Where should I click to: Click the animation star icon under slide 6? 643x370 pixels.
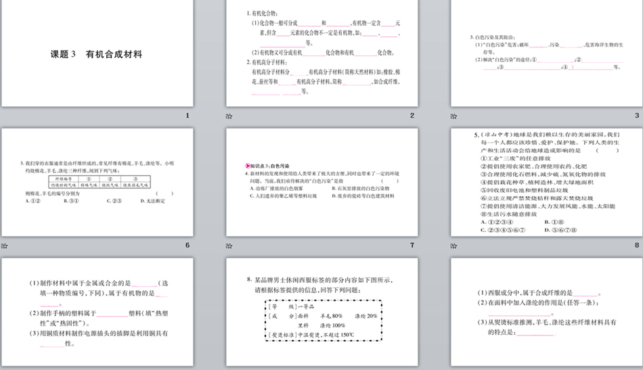[x=5, y=246]
